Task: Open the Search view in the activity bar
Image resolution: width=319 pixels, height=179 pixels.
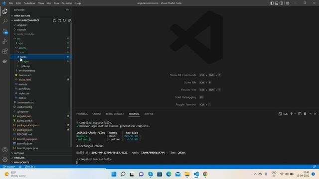Action: (5, 21)
